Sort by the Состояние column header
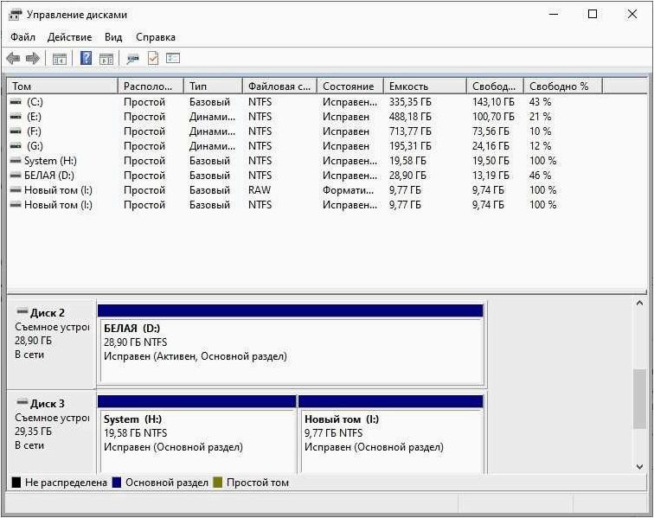654x518 pixels. [x=350, y=86]
